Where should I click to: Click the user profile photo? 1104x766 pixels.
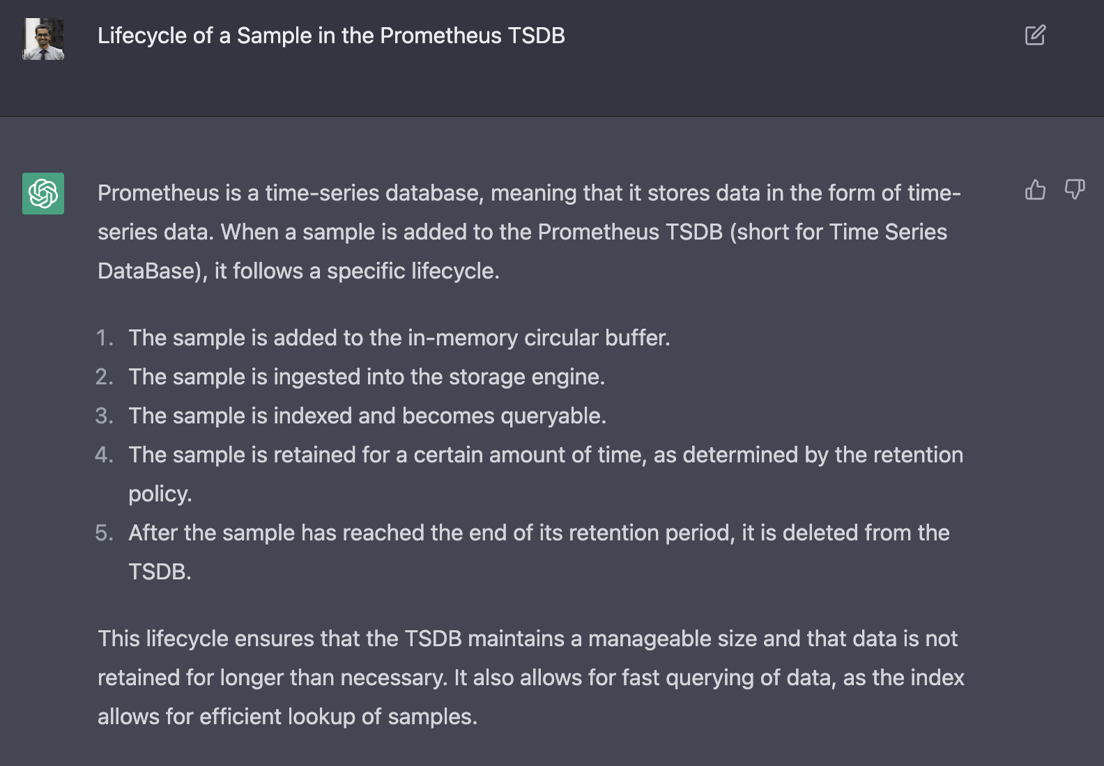[x=43, y=39]
